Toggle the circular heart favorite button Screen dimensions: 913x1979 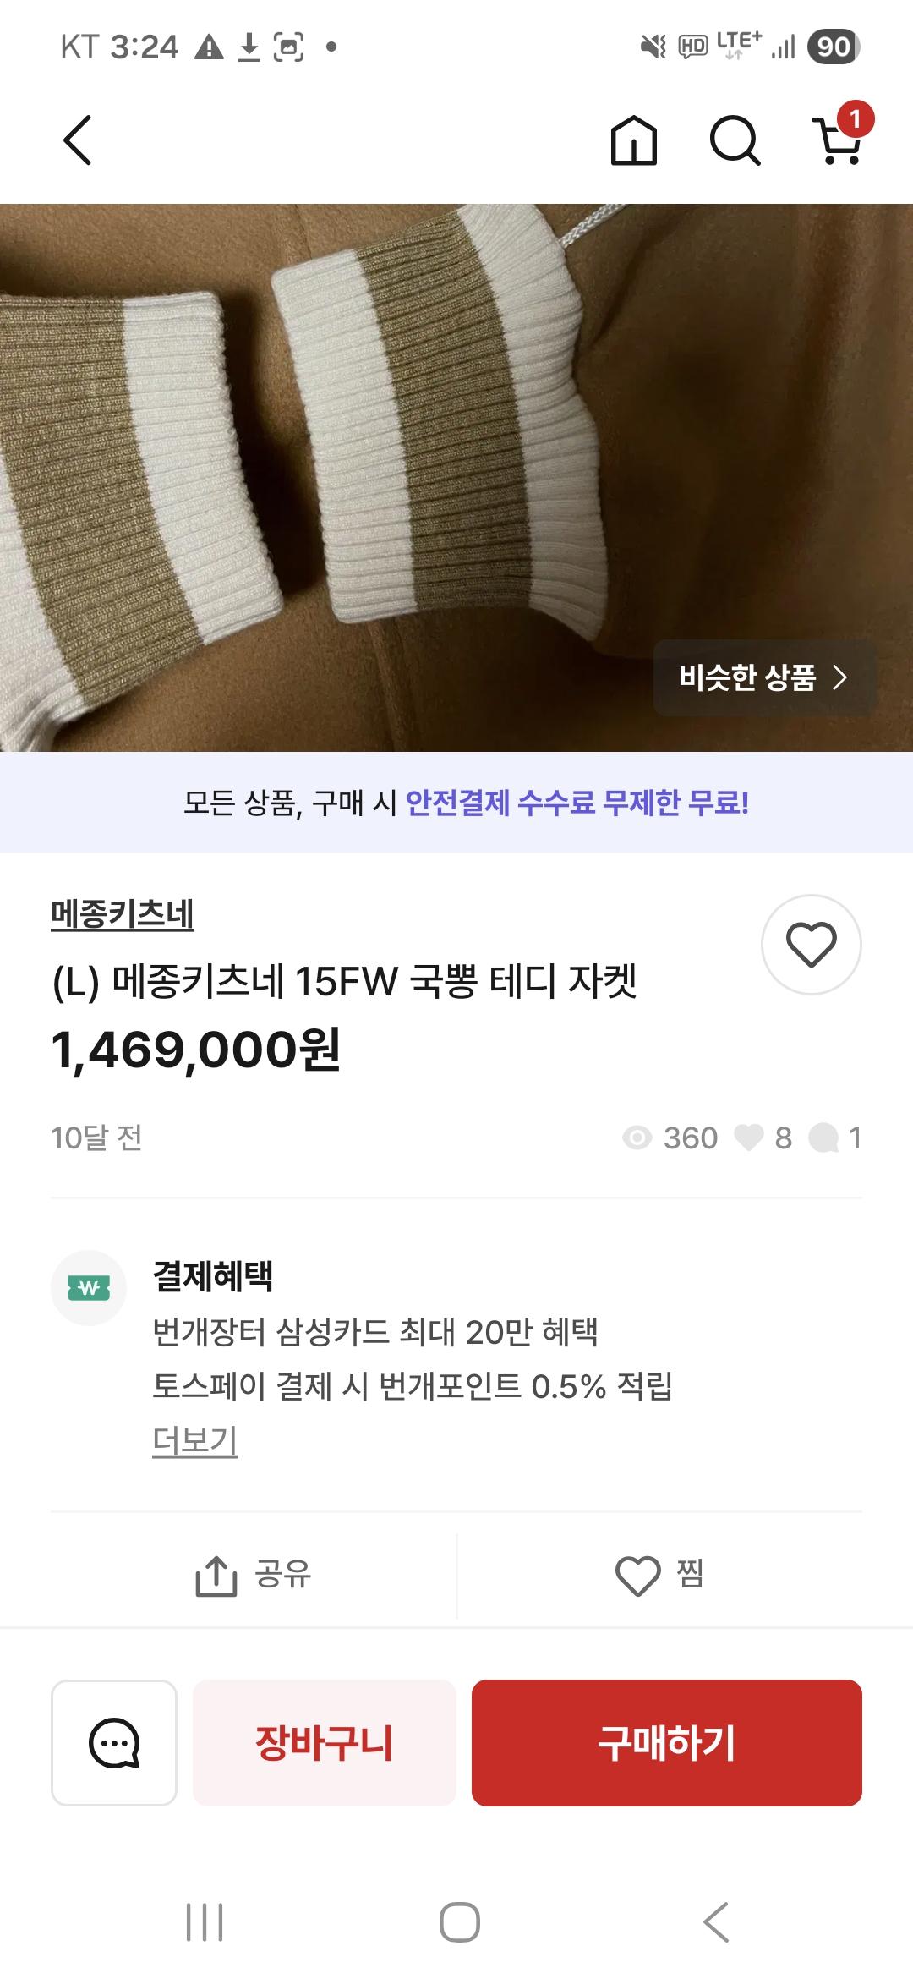click(811, 944)
